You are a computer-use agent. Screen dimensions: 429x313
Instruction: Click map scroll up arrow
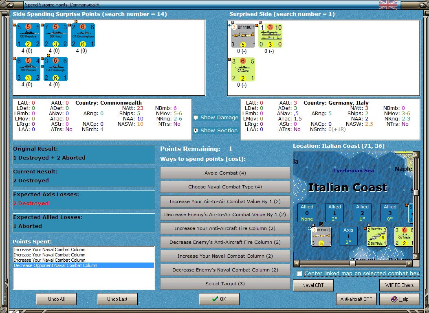click(416, 155)
